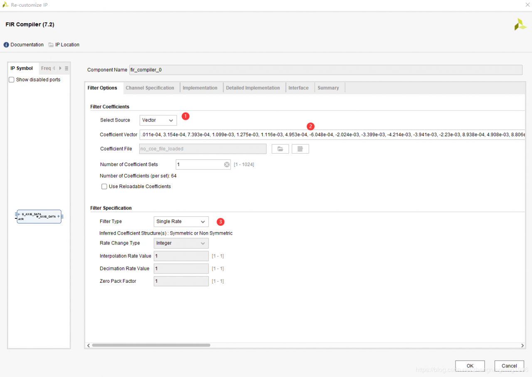Switch to the Filter Options tab
The height and width of the screenshot is (377, 532).
(102, 88)
